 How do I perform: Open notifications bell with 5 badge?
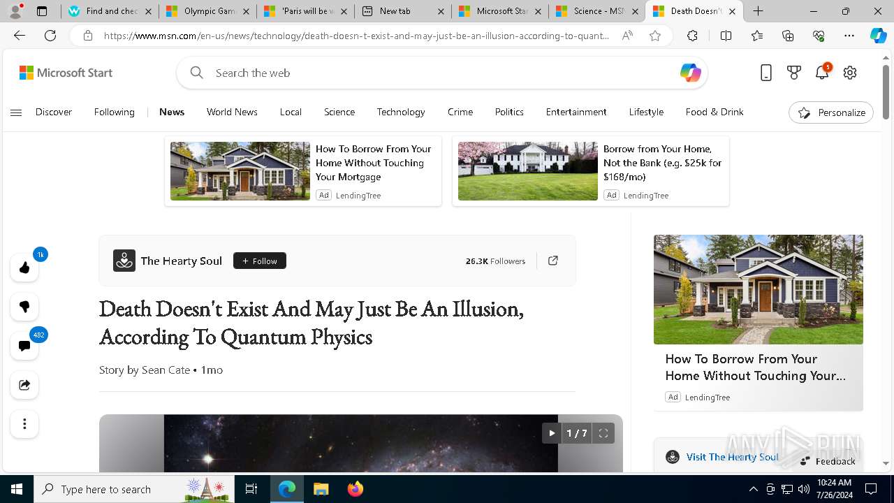(822, 73)
